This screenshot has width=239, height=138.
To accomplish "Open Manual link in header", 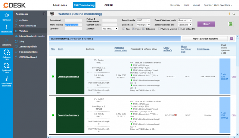I will point(196,5).
